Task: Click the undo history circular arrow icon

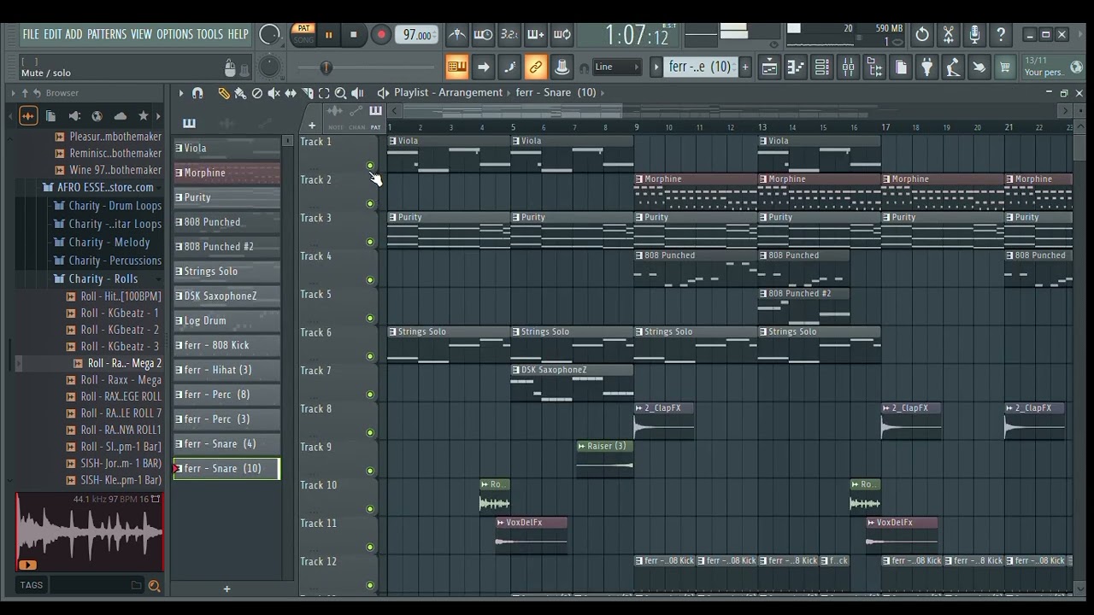Action: click(x=922, y=35)
